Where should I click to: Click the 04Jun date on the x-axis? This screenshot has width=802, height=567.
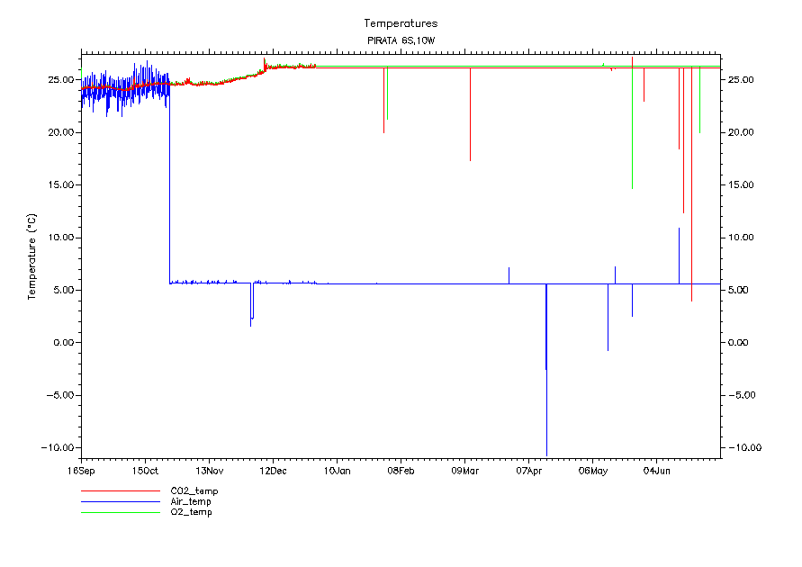pos(656,471)
